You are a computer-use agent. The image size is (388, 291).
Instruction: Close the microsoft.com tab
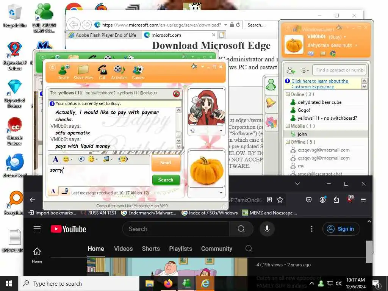(x=214, y=35)
